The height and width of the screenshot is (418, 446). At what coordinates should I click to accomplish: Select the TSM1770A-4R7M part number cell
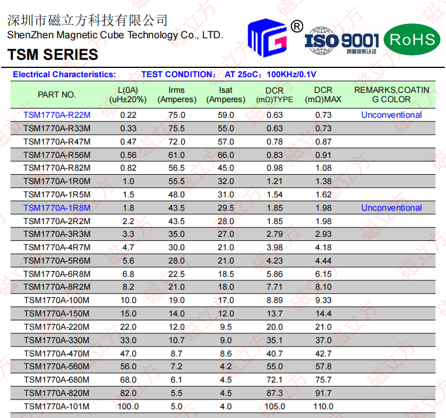coord(57,247)
